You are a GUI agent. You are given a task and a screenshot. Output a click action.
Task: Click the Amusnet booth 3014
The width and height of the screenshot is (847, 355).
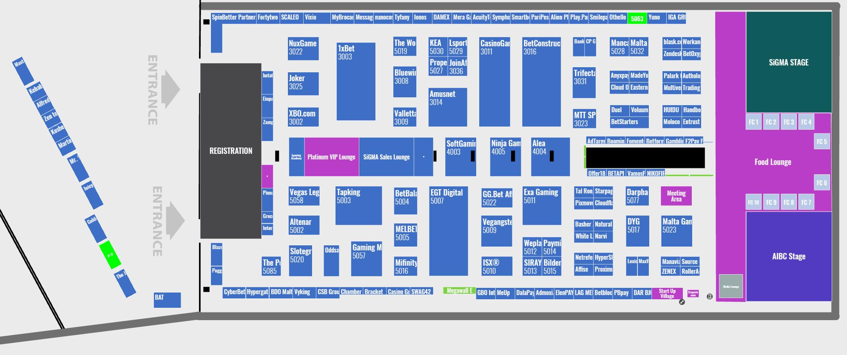coord(448,107)
